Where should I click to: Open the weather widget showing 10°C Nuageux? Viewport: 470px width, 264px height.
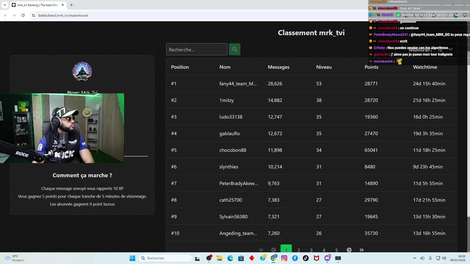pyautogui.click(x=14, y=258)
